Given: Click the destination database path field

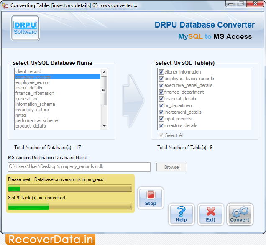Looking at the screenshot, I should [79, 167].
